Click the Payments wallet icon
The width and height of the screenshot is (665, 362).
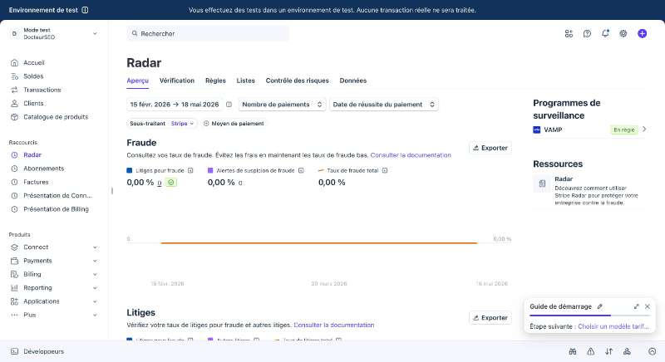click(14, 261)
